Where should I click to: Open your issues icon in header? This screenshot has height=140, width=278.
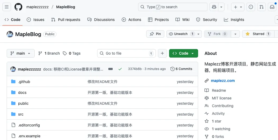(251, 7)
